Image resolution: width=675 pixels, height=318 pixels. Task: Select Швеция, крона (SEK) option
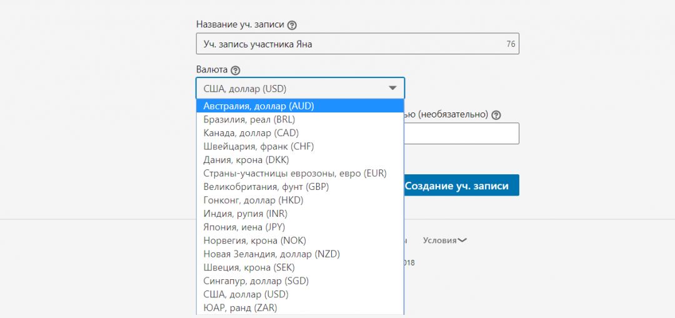[300, 267]
